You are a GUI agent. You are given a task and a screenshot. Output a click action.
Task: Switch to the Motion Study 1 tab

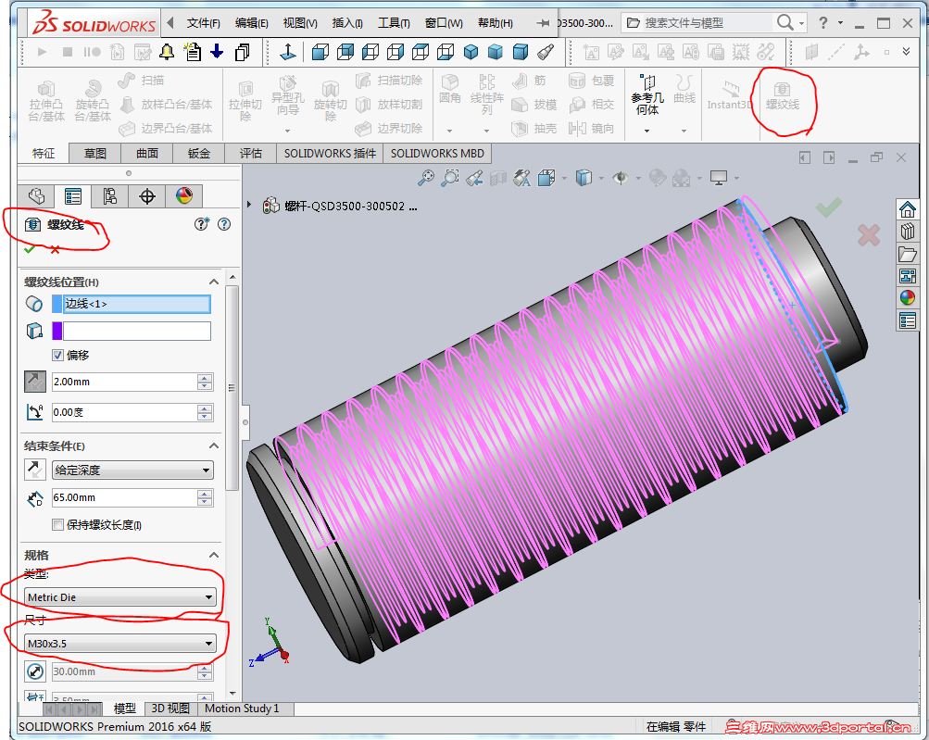point(242,709)
